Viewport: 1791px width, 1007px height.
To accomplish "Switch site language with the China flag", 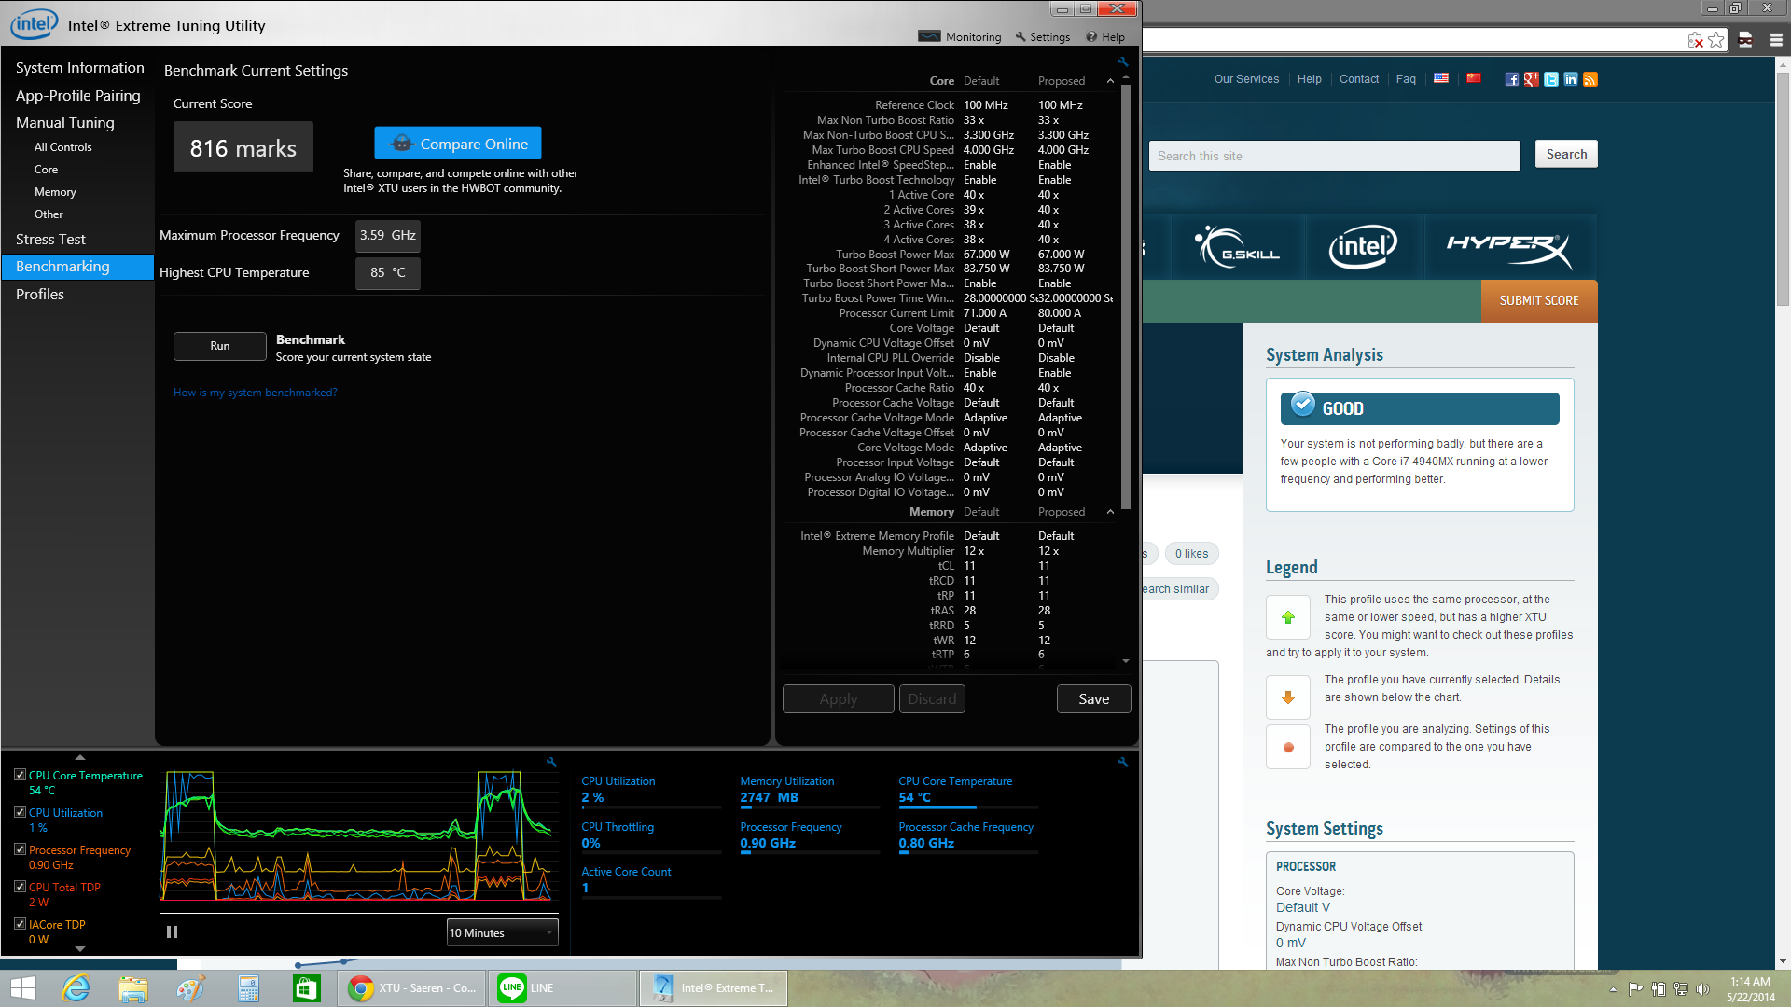I will tap(1474, 78).
